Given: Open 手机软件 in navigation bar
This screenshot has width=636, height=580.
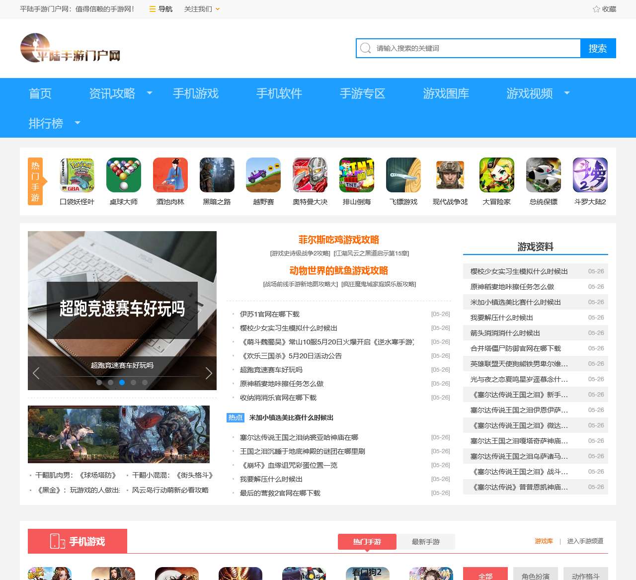Looking at the screenshot, I should coord(279,93).
